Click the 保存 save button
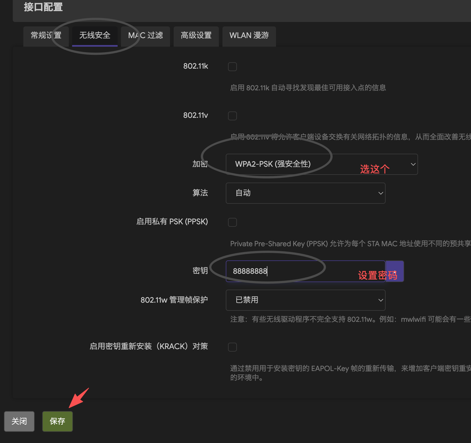 (x=57, y=421)
